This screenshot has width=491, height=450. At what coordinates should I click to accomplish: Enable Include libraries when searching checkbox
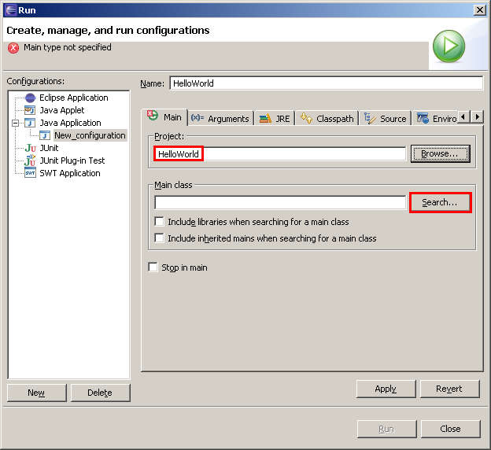click(x=160, y=222)
